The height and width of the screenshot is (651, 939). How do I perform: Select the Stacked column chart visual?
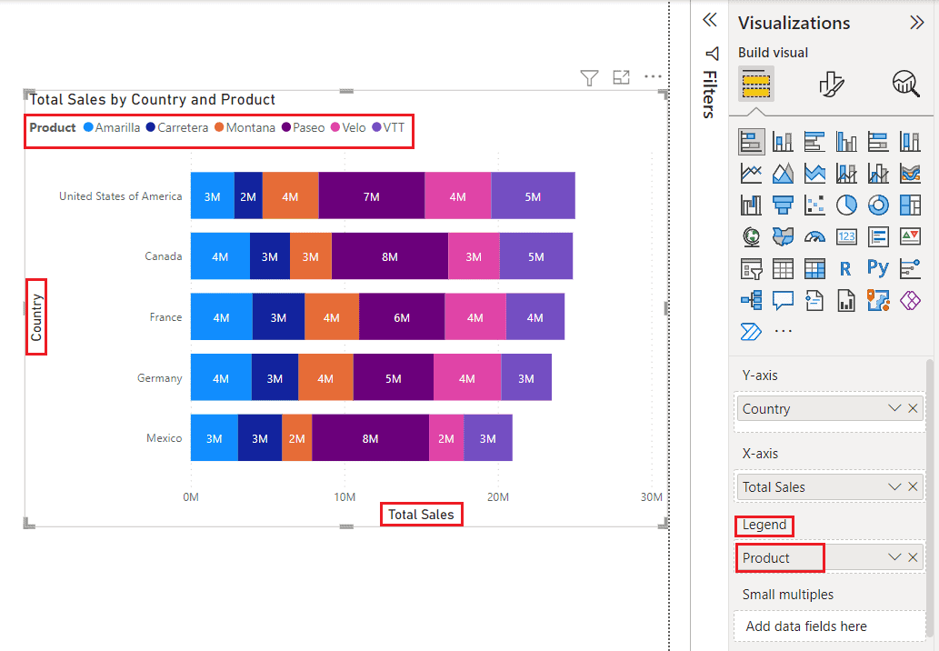coord(783,142)
